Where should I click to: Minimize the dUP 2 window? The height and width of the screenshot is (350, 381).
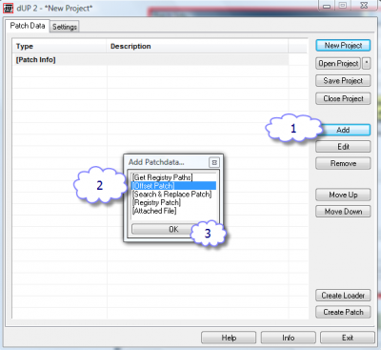[327, 6]
